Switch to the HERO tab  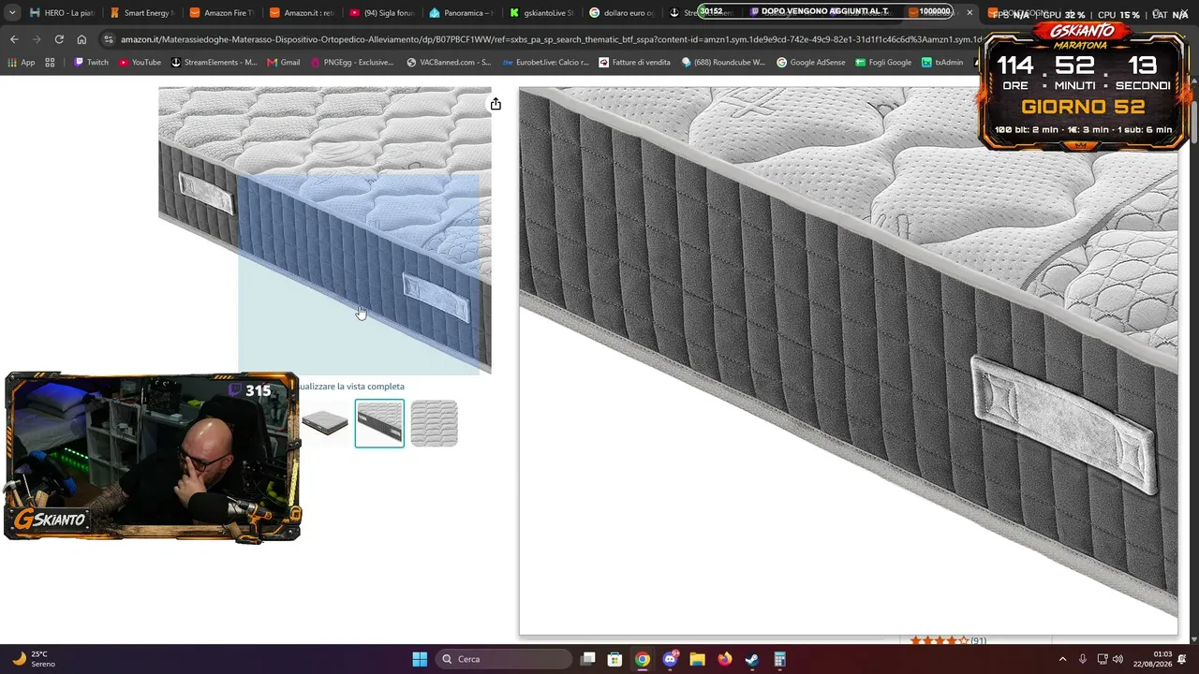pos(63,13)
